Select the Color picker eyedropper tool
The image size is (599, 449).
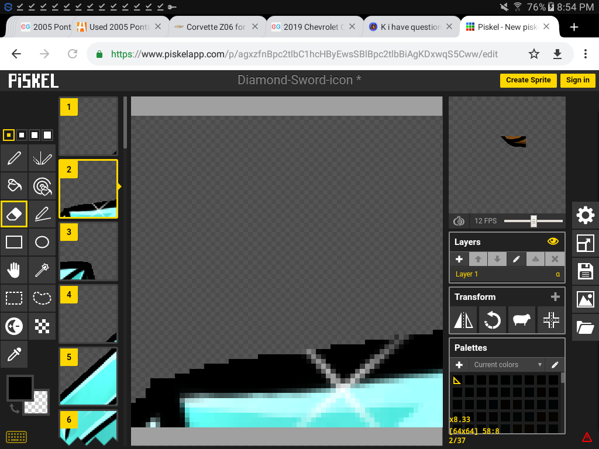coord(14,354)
